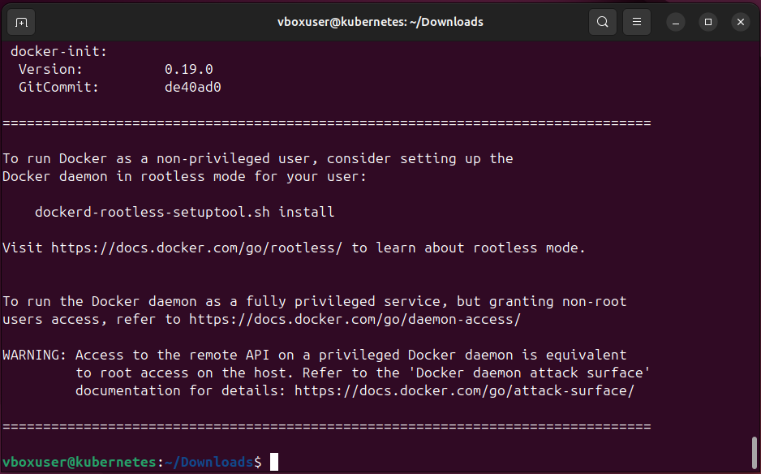Click the GitCommit hash de40ad0

pyautogui.click(x=192, y=87)
